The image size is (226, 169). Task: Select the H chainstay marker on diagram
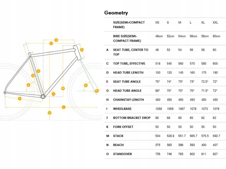[19, 98]
